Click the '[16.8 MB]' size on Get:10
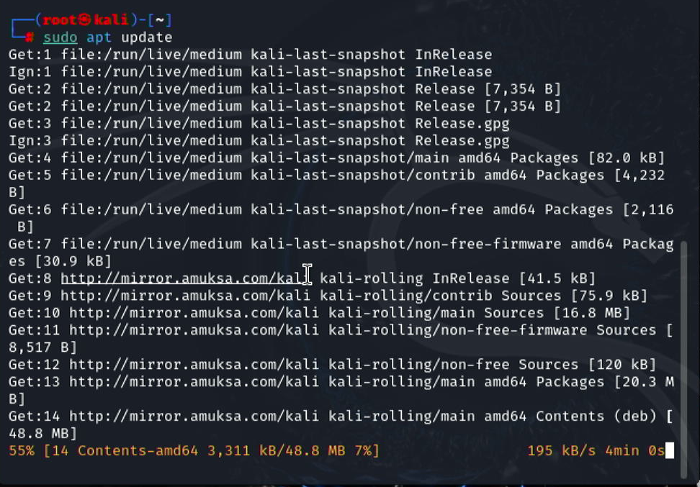This screenshot has height=487, width=700. [x=591, y=313]
